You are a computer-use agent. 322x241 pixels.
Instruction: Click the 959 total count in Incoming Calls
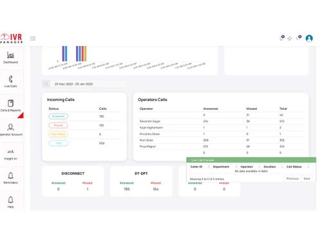[x=102, y=143]
